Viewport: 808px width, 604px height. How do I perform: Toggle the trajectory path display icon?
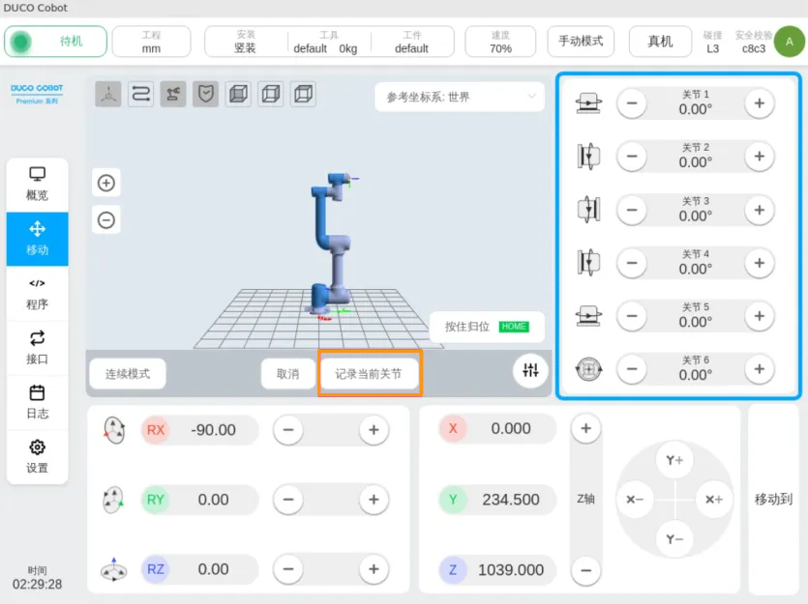(140, 94)
